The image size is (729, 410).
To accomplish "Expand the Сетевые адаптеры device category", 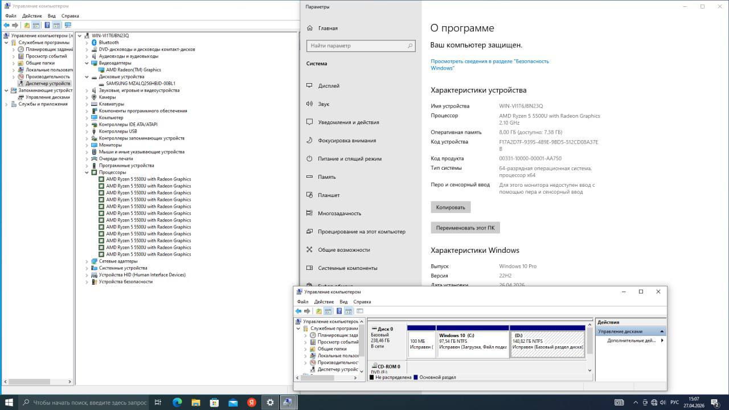I will (87, 261).
